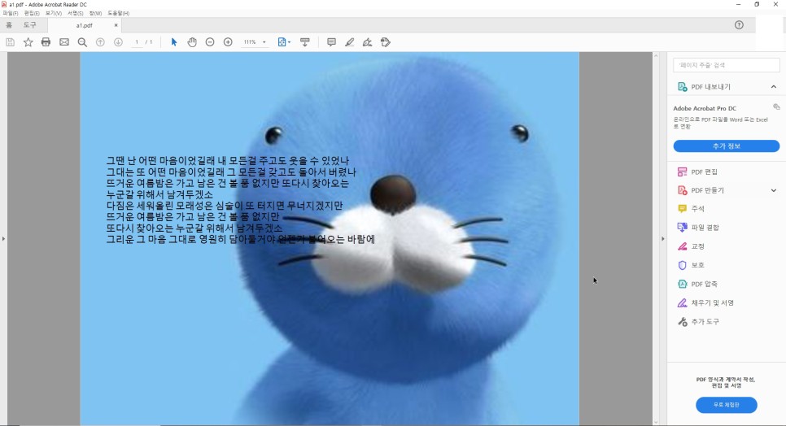Image resolution: width=786 pixels, height=426 pixels.
Task: Collapse the PDF 내보내기 section
Action: click(774, 87)
